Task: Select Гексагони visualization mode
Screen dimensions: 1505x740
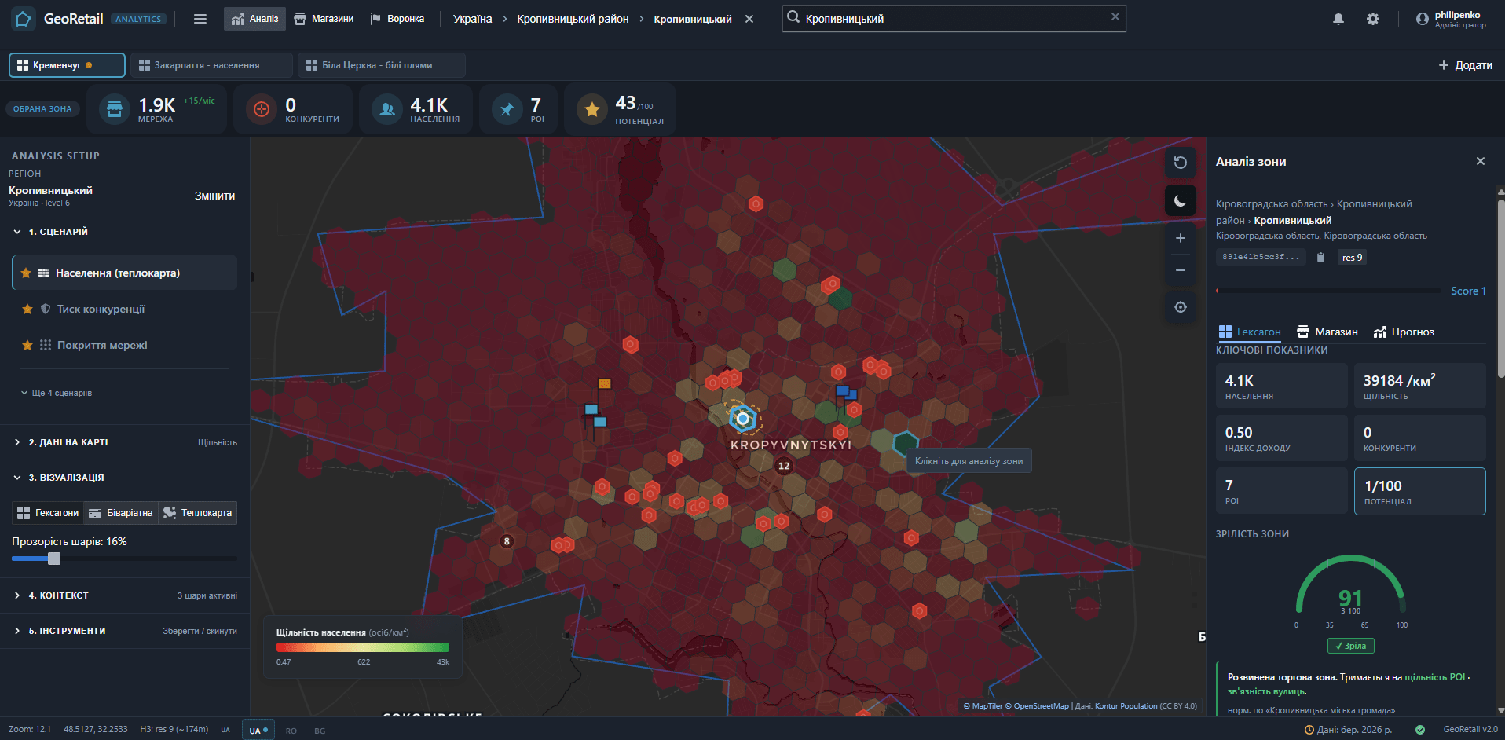Action: (48, 513)
